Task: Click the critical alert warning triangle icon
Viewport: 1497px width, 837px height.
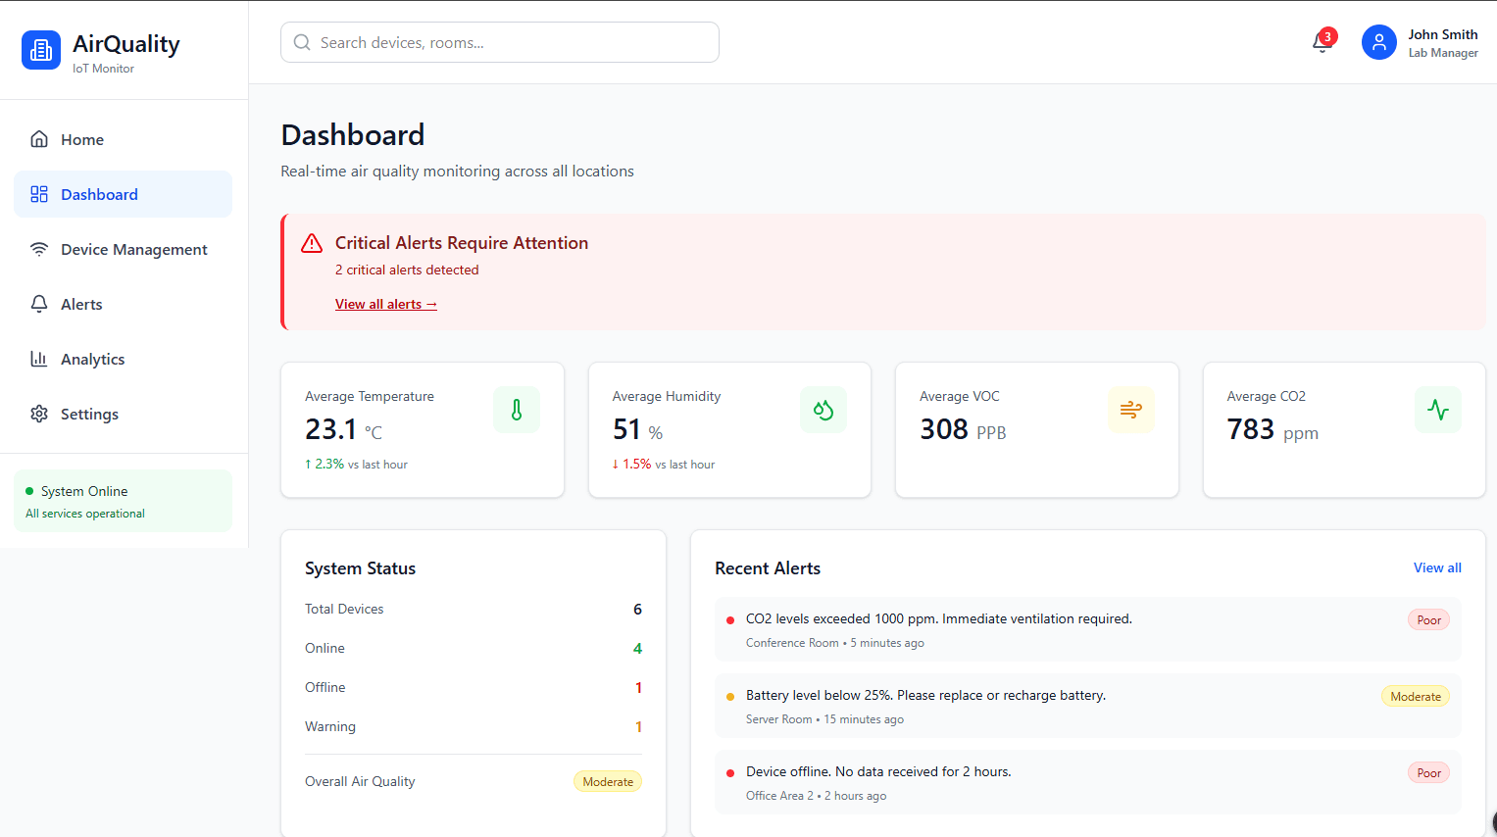Action: click(x=312, y=243)
